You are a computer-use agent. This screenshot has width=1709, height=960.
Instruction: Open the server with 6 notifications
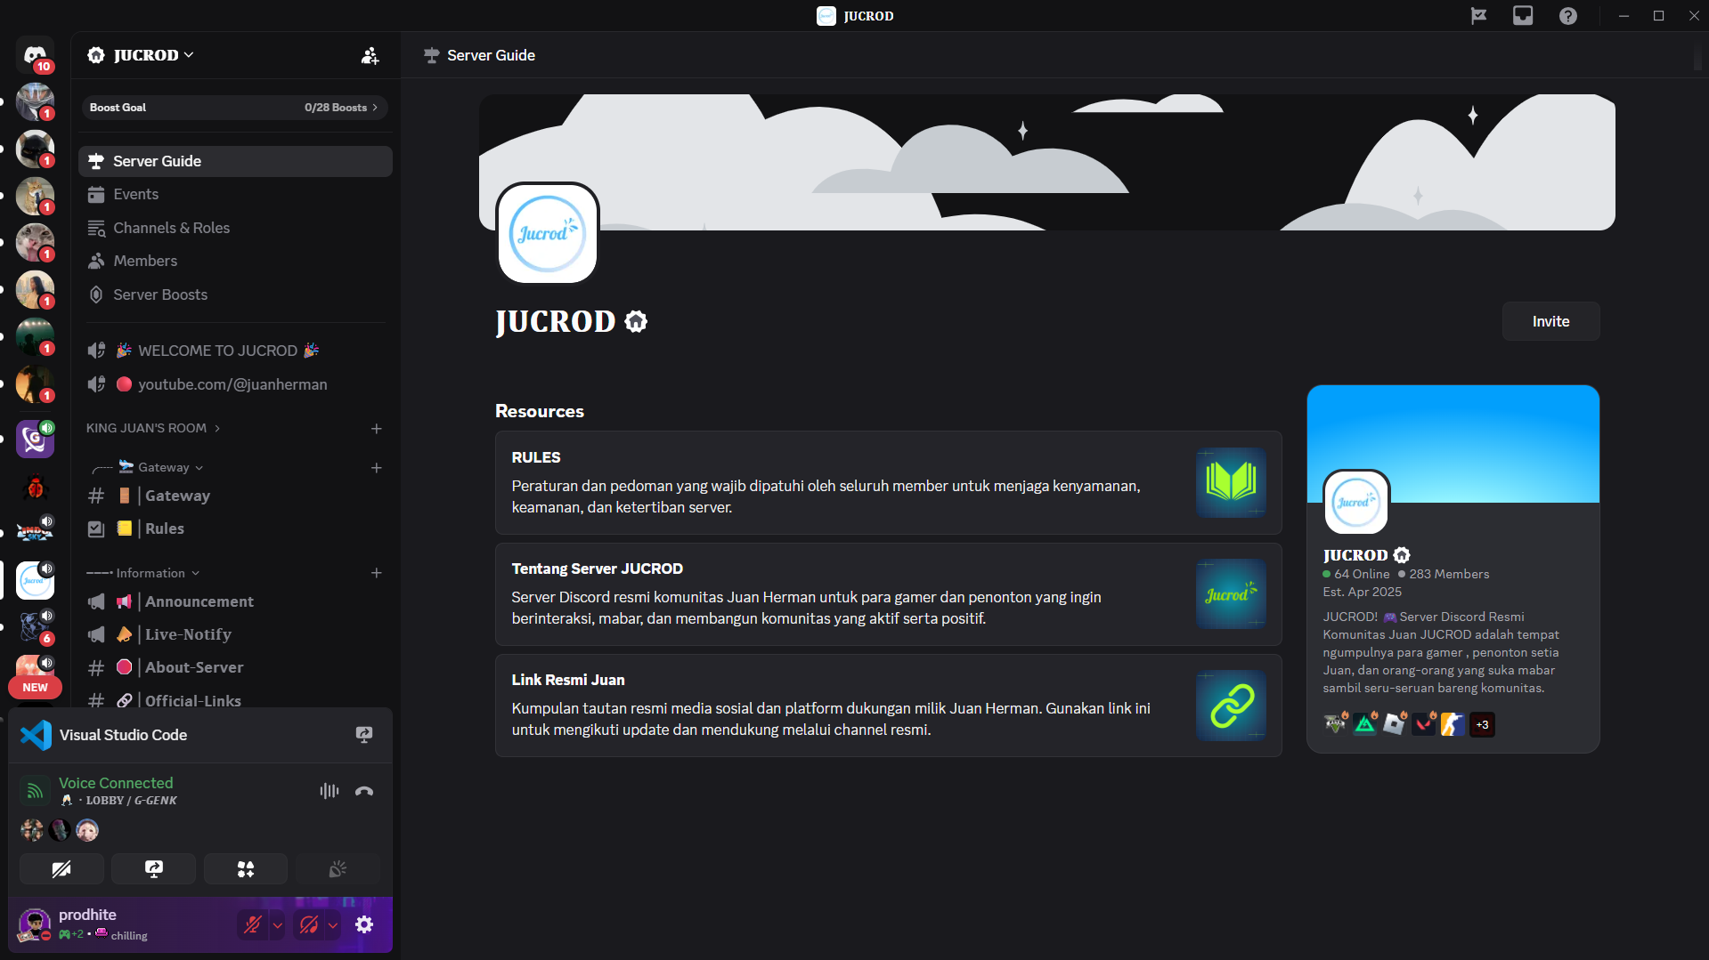pyautogui.click(x=35, y=627)
